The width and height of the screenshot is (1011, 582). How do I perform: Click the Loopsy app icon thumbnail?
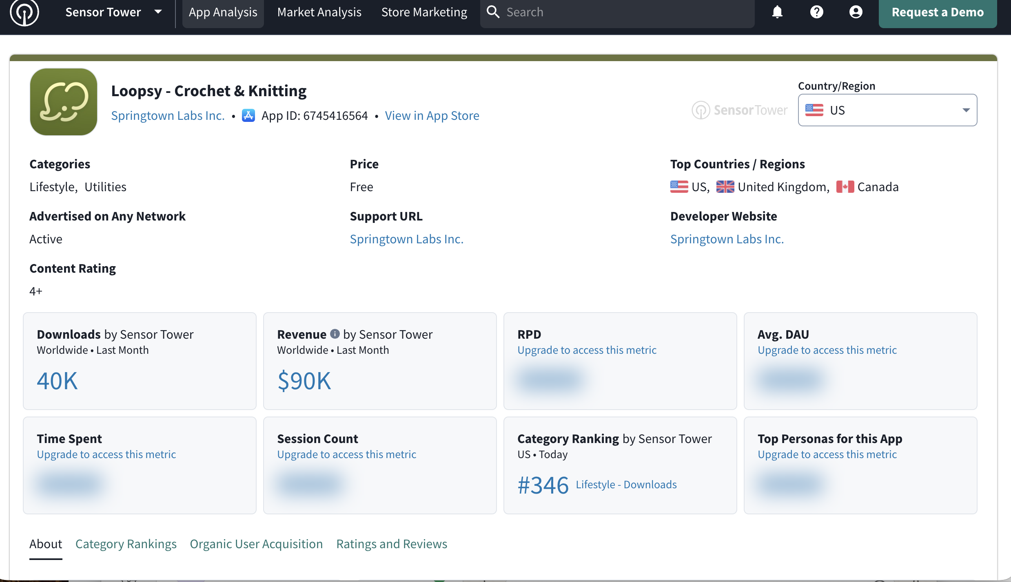pyautogui.click(x=64, y=102)
